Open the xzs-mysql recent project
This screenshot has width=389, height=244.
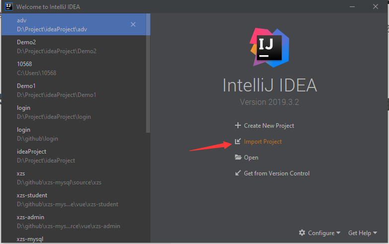pyautogui.click(x=74, y=238)
